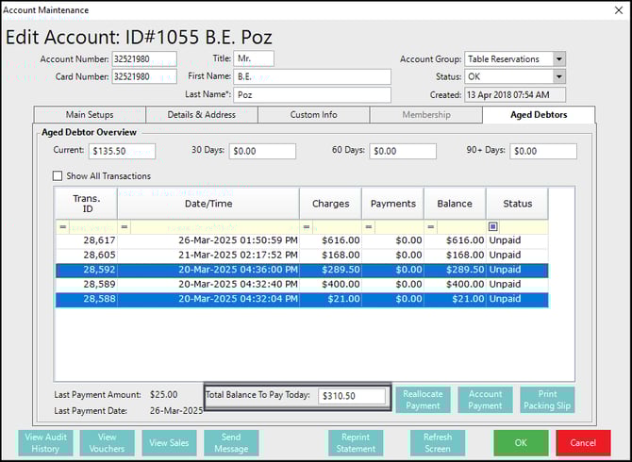Click the Balance filter operator icon
632x462 pixels.
pyautogui.click(x=431, y=226)
